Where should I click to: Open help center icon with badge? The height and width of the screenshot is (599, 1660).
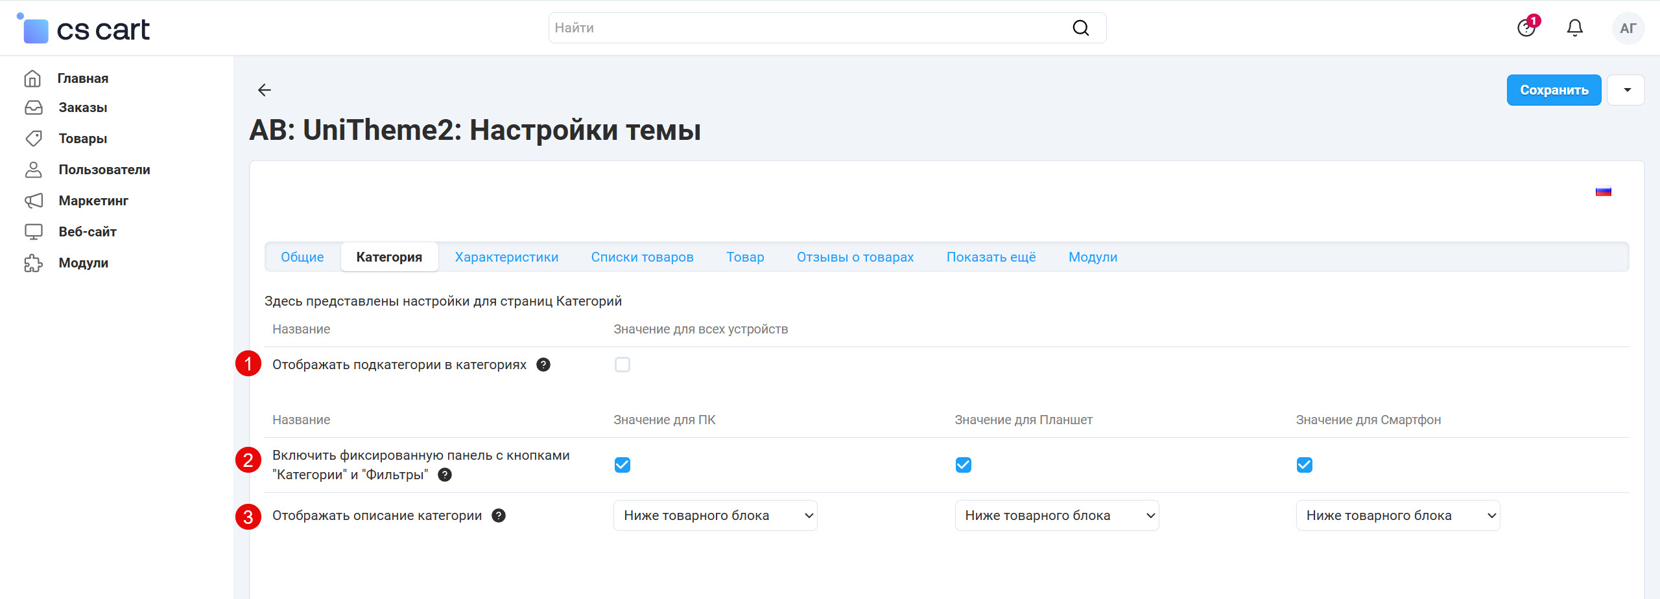pos(1526,28)
